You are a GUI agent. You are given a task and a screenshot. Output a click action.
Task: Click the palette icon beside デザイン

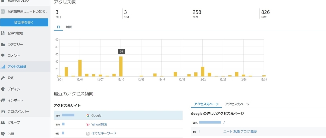(3, 89)
